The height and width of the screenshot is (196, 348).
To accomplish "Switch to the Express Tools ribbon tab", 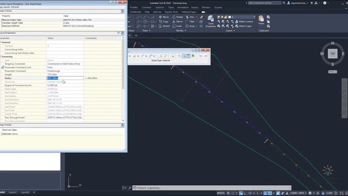I will click(x=171, y=12).
